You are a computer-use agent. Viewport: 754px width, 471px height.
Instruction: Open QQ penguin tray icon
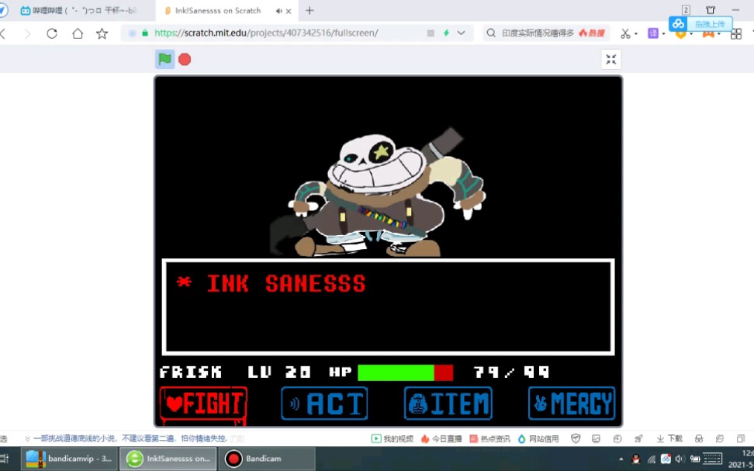[636, 459]
